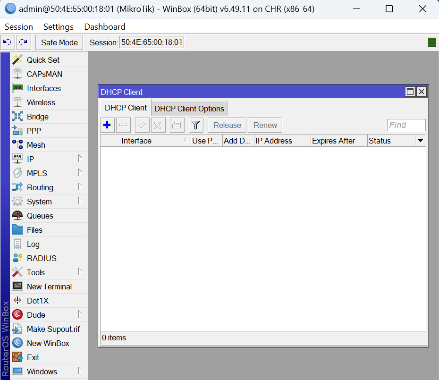Open the PPP menu
Screen dimensions: 439x380
pos(49,131)
